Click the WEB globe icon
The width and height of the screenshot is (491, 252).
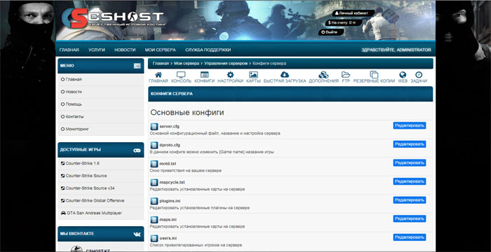pos(403,75)
